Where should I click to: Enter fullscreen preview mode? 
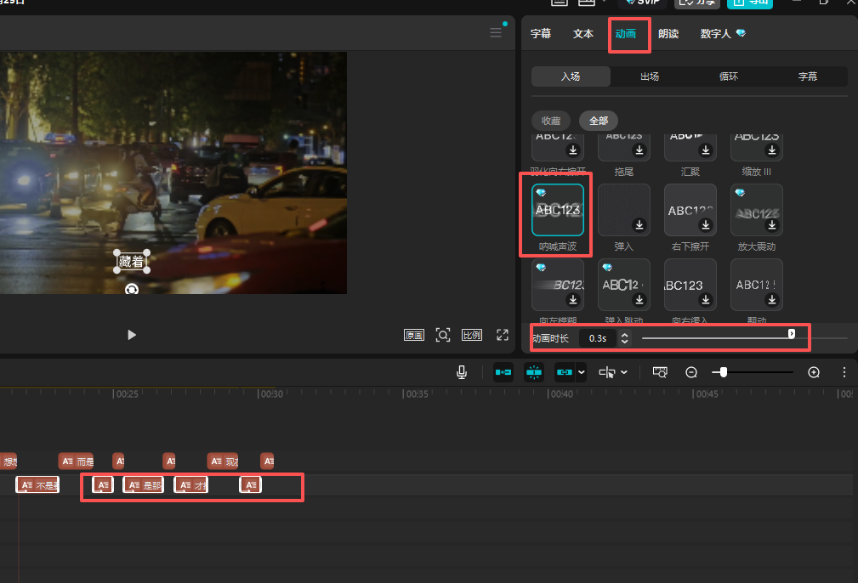pyautogui.click(x=503, y=335)
